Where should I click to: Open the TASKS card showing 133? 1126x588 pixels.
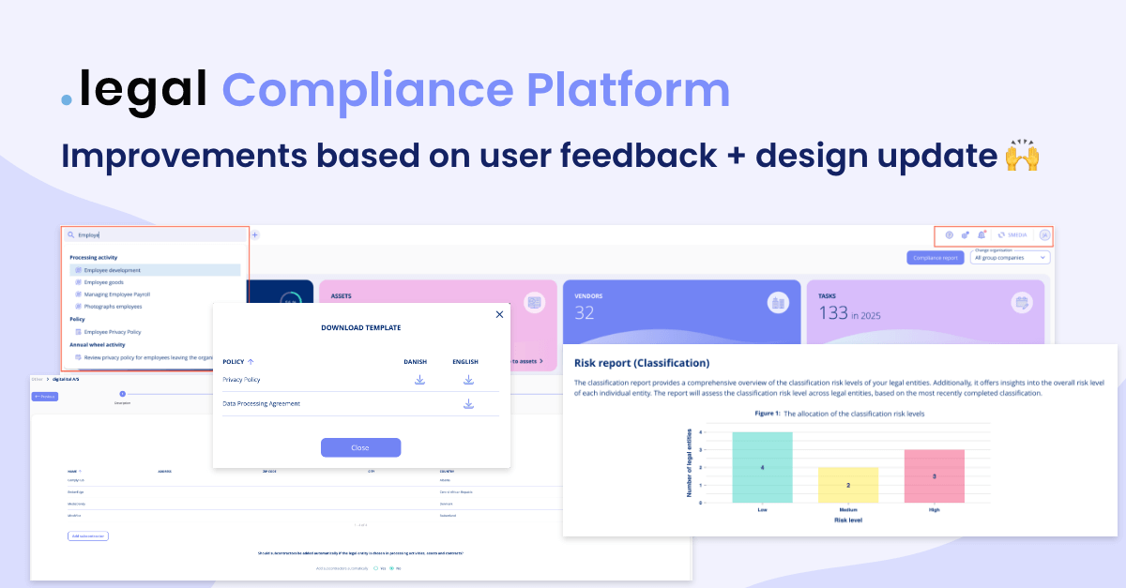(x=925, y=312)
